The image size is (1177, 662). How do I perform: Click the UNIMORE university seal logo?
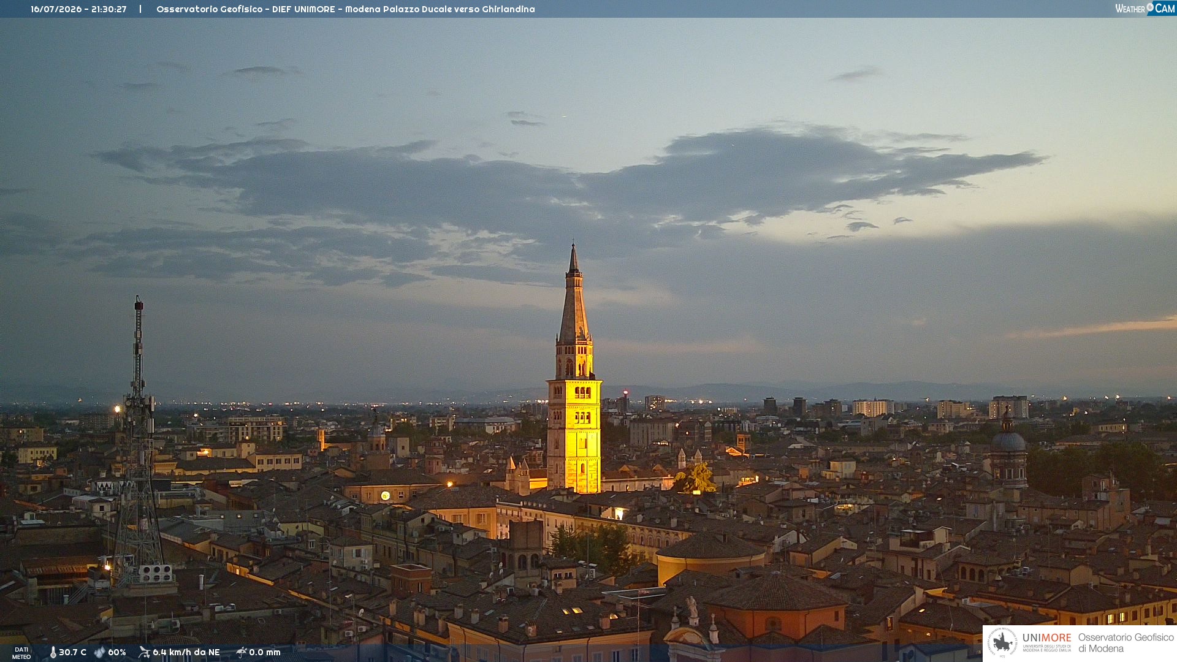pos(1002,642)
